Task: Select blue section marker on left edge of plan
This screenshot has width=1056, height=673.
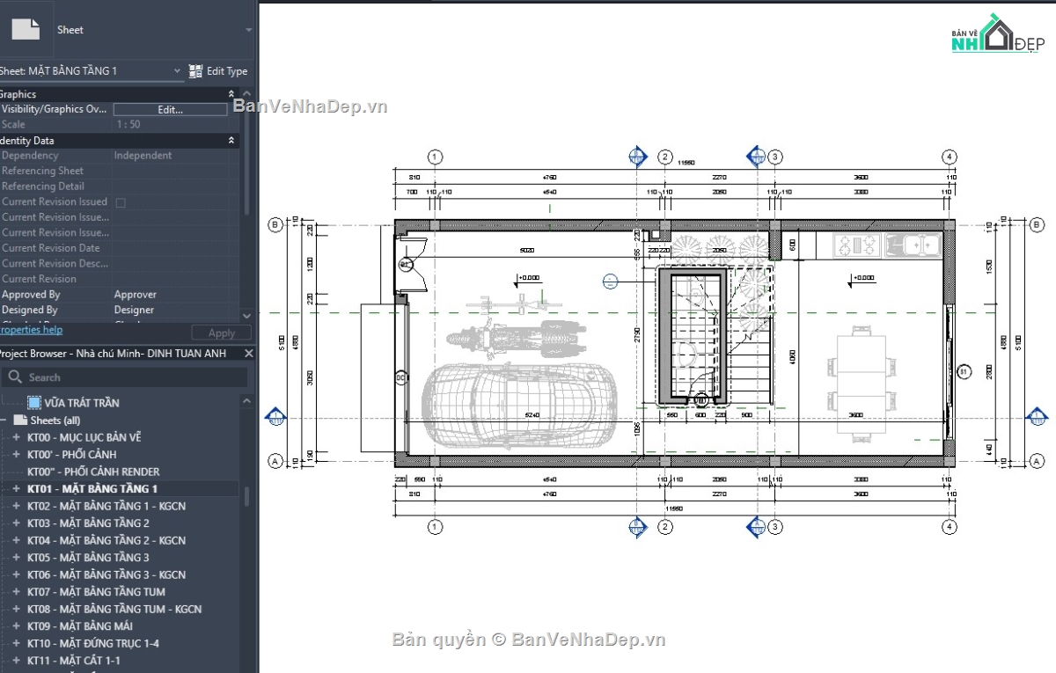Action: [x=275, y=418]
